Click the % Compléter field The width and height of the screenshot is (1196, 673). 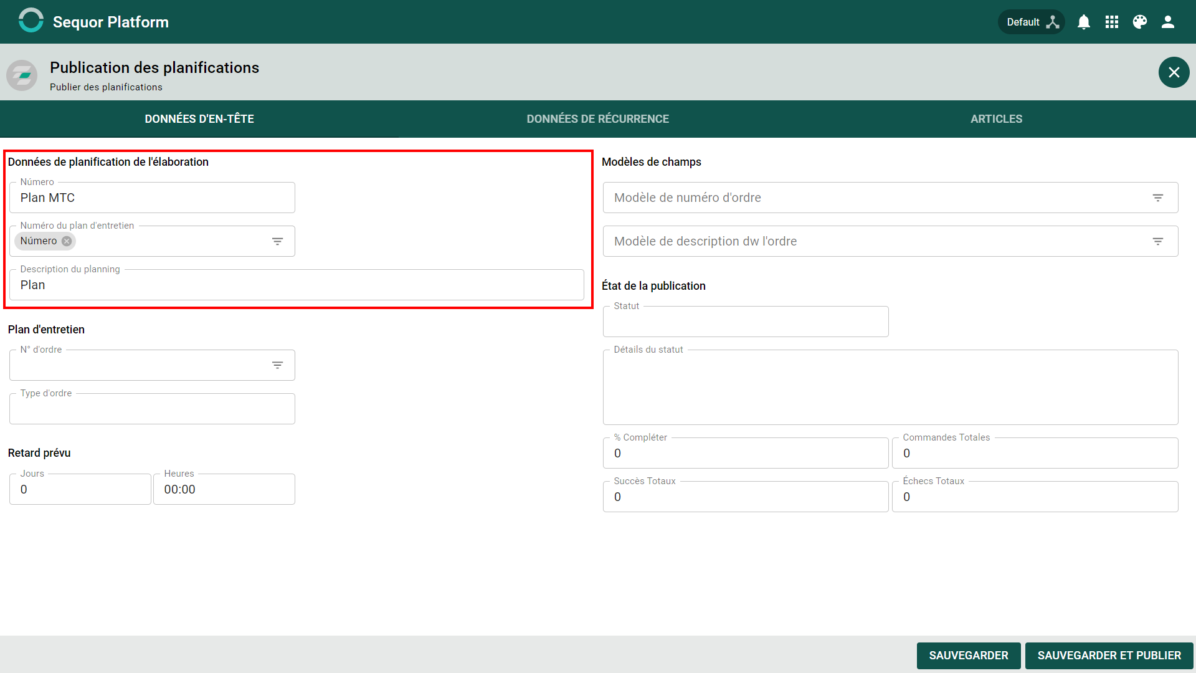746,453
